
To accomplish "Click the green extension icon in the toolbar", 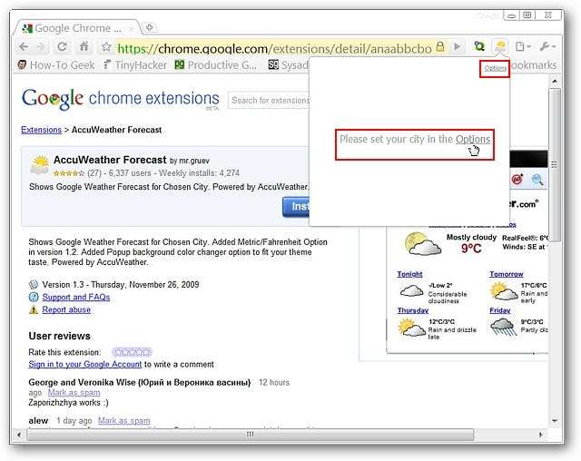I will [x=479, y=46].
